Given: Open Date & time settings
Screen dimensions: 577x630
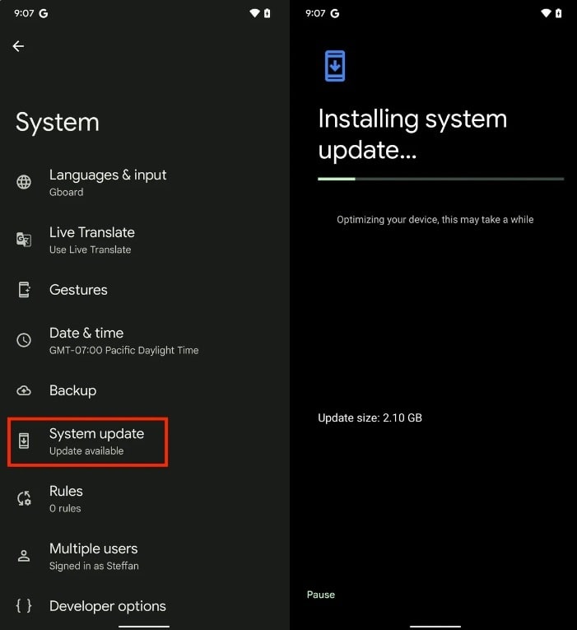Looking at the screenshot, I should coord(145,341).
